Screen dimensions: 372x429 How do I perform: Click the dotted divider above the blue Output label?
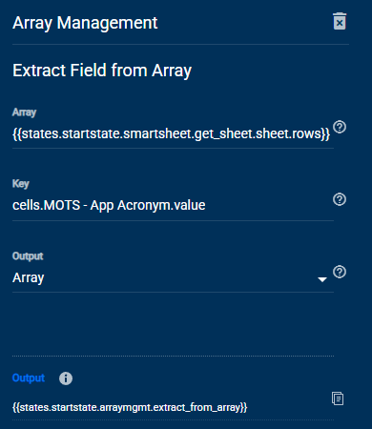coord(173,356)
